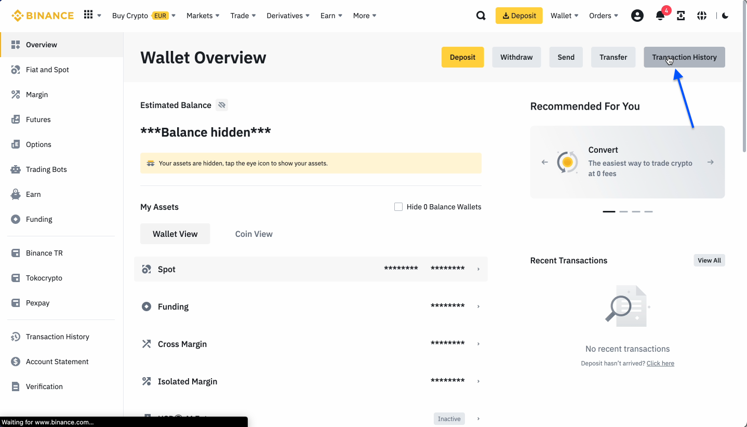Image resolution: width=747 pixels, height=427 pixels.
Task: Click the yellow Deposit header button
Action: pos(519,16)
